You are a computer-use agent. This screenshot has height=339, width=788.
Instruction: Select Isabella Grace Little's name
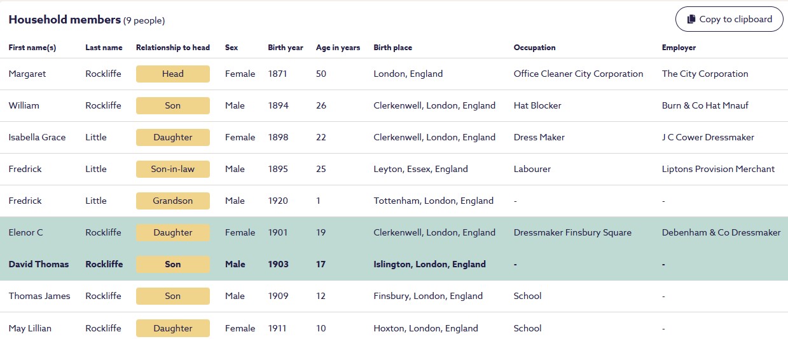click(37, 137)
